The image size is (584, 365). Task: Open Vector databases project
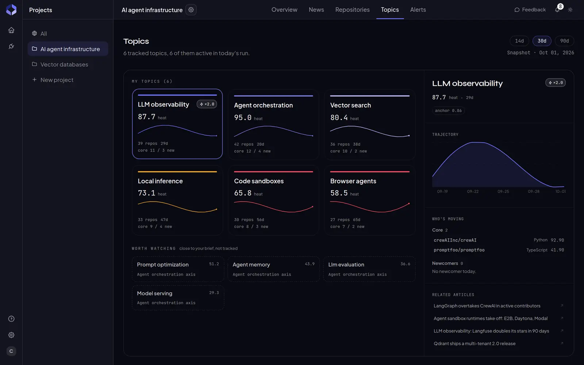68,65
